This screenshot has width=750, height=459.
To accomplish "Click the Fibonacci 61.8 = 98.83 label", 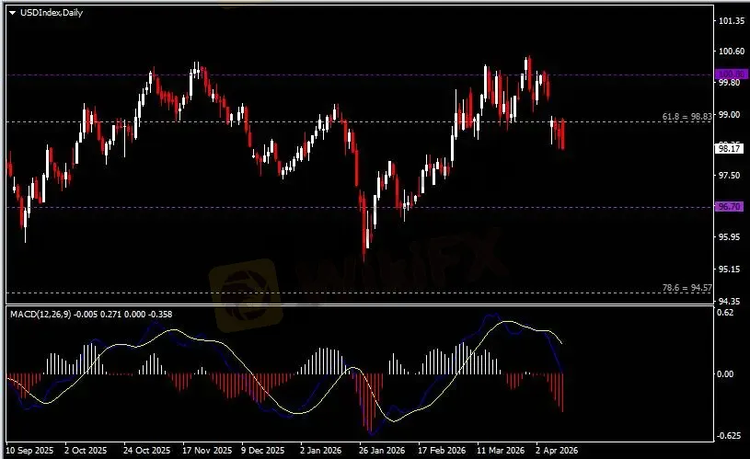I will 687,118.
